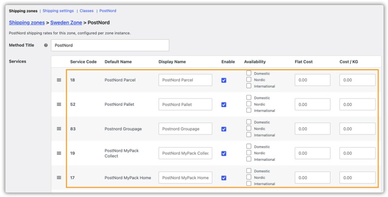The height and width of the screenshot is (197, 388).
Task: Check Domestic availability for PostNord Parcel
Action: 249,73
